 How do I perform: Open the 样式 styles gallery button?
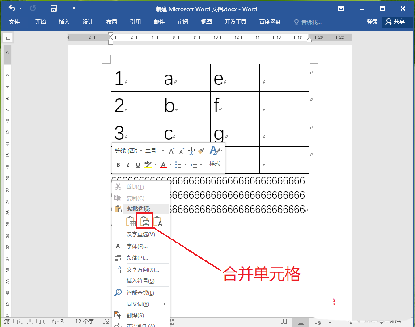click(x=216, y=156)
